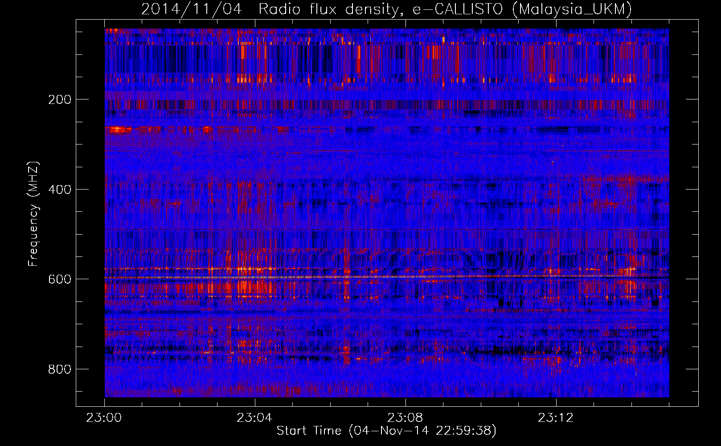Screen dimensions: 721x446
Task: Click the '23:04' time tick label
Action: click(254, 418)
